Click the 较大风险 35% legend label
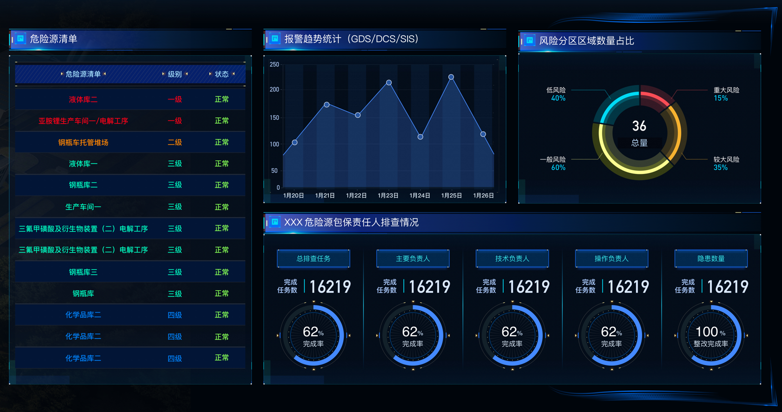The width and height of the screenshot is (782, 412). click(x=726, y=163)
